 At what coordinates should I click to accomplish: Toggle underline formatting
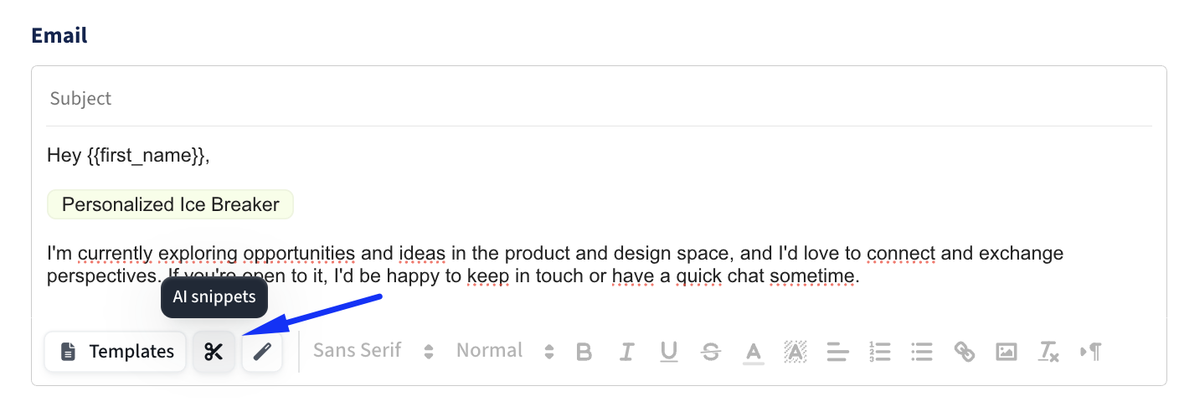coord(668,352)
